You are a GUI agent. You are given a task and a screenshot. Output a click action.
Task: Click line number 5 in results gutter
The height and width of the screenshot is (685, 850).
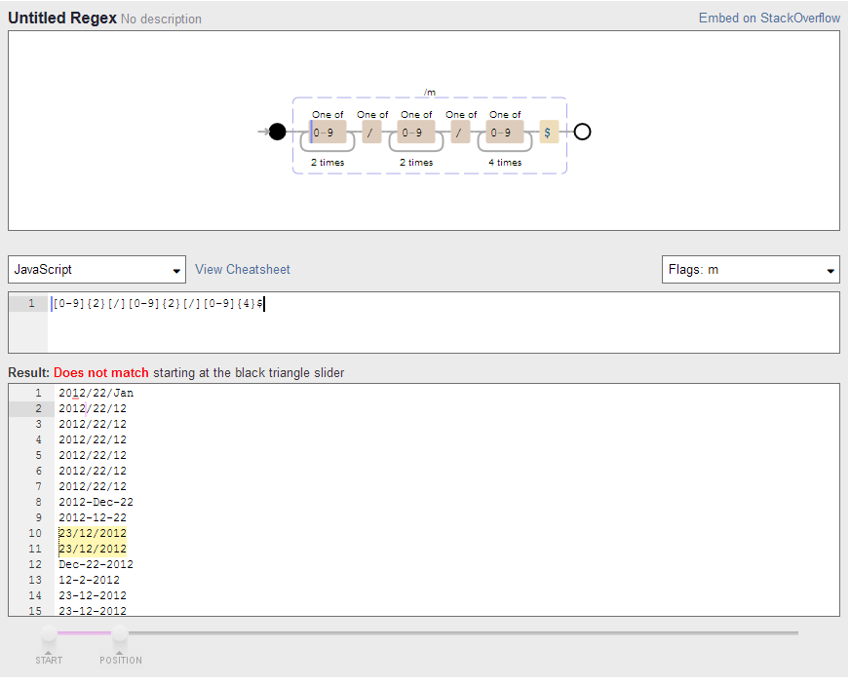[x=38, y=455]
